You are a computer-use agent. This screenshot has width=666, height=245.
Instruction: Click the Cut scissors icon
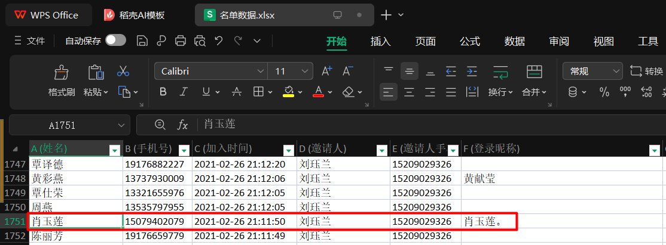(x=123, y=71)
